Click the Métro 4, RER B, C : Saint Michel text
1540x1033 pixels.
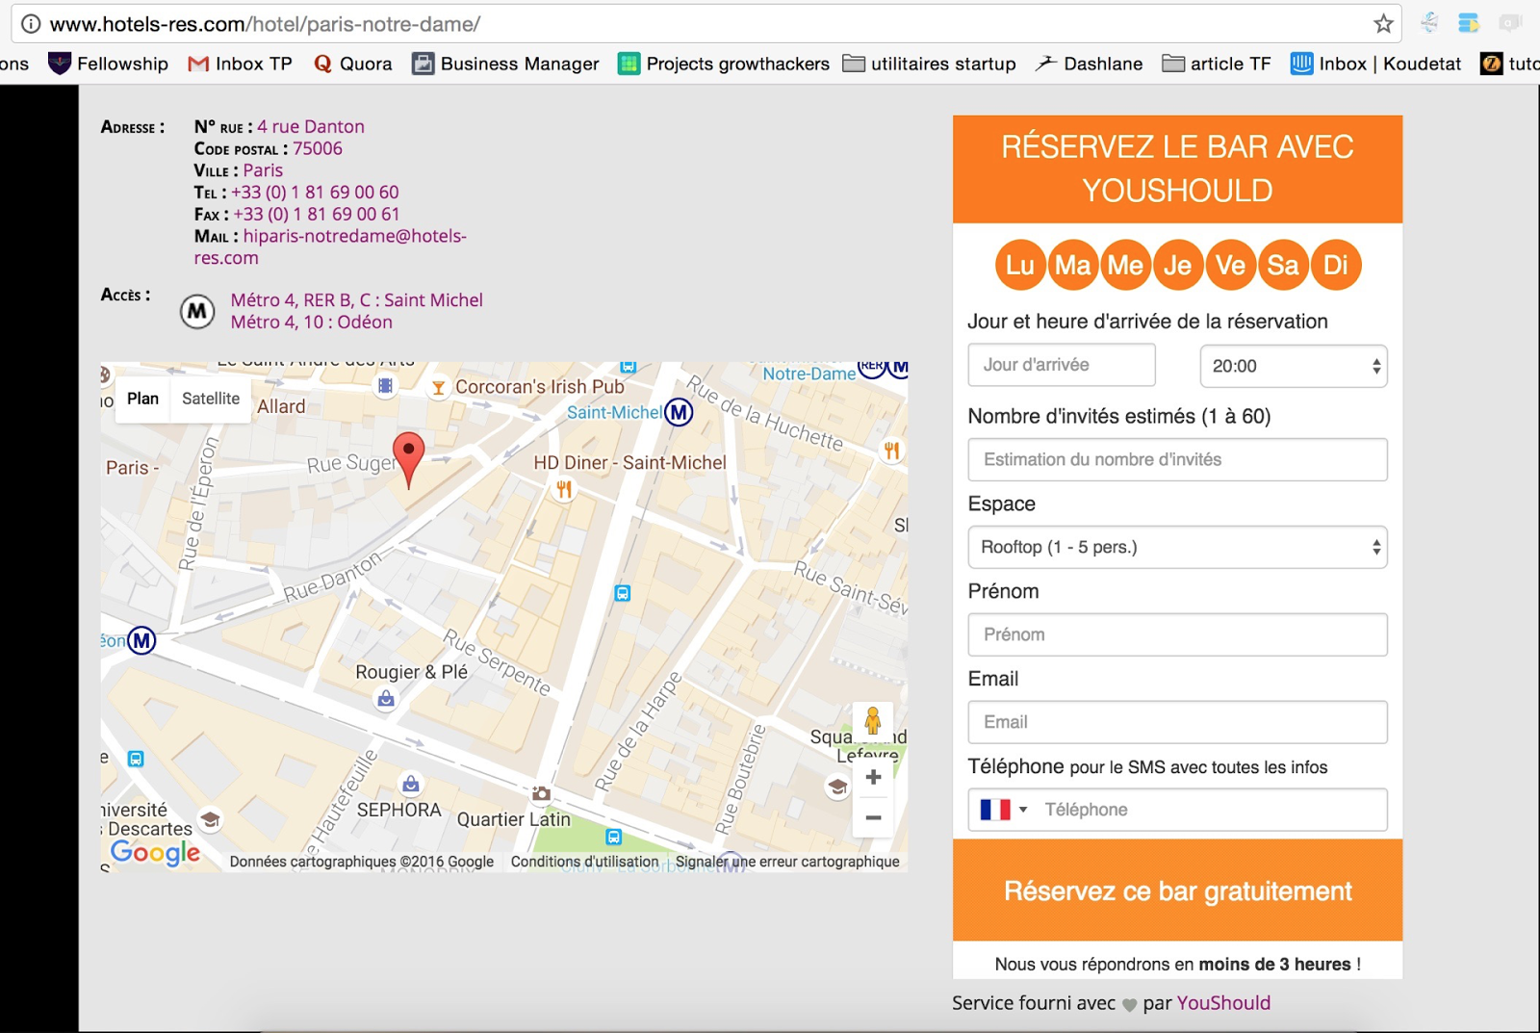(357, 299)
